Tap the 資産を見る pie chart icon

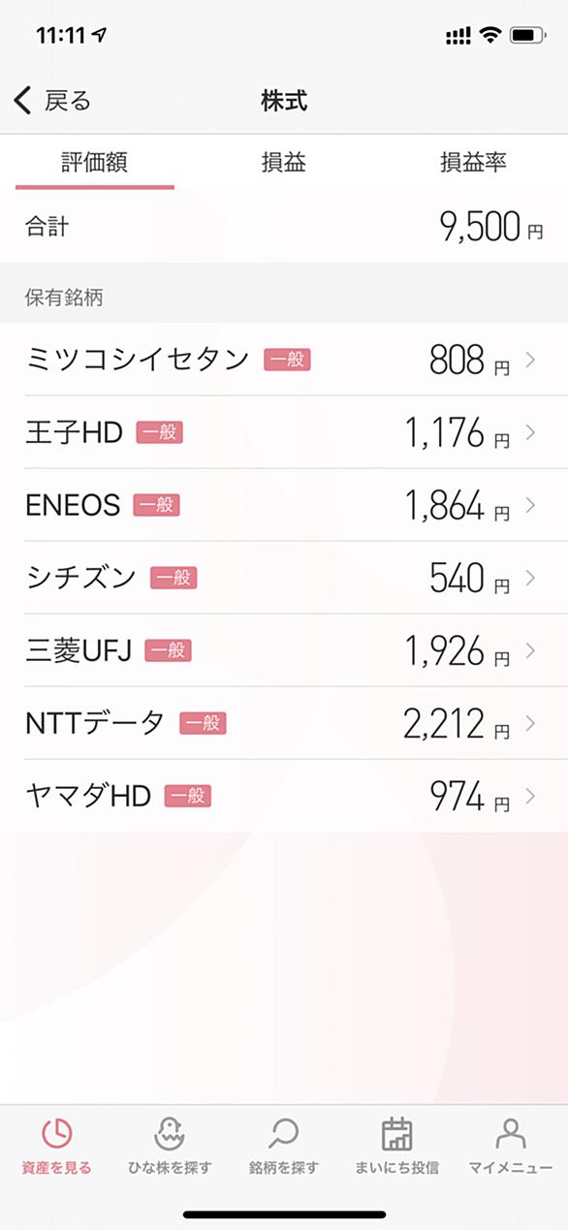(56, 1133)
